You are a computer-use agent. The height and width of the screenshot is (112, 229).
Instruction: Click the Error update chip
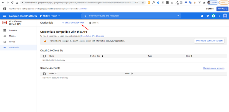224,2
